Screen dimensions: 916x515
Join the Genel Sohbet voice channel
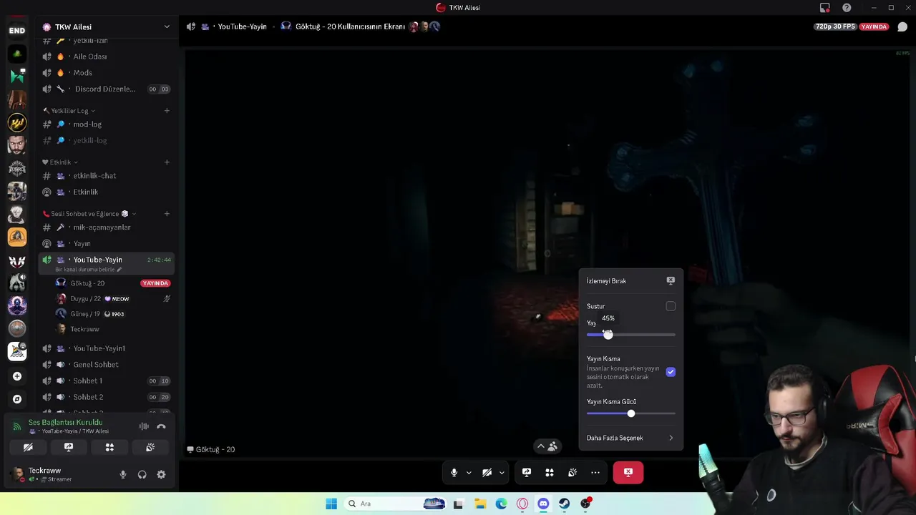pos(107,364)
